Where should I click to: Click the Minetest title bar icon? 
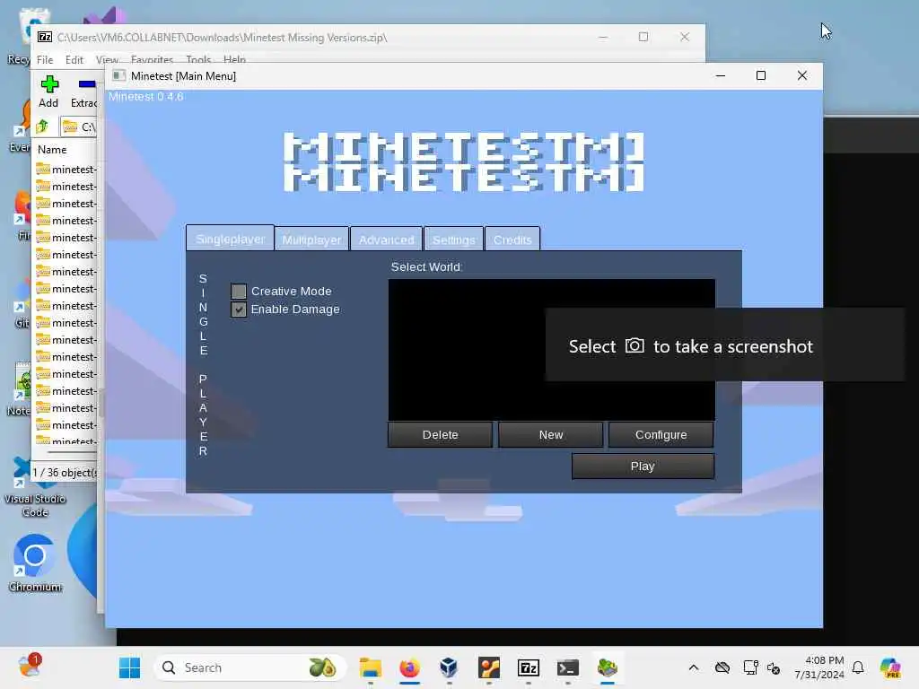(x=119, y=75)
